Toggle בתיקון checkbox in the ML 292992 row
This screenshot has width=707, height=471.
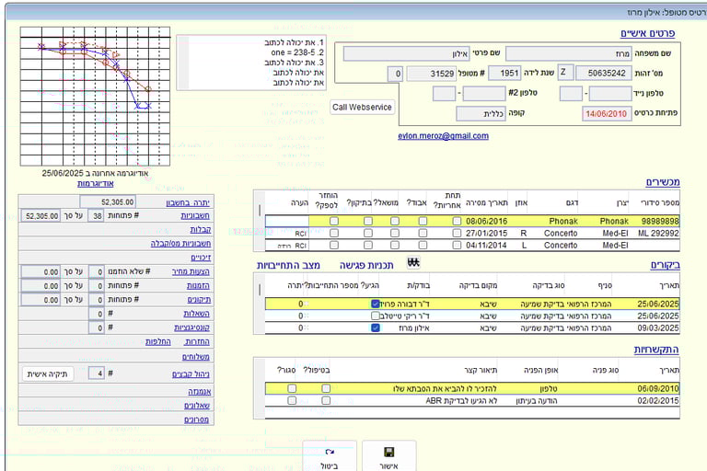[x=368, y=233]
